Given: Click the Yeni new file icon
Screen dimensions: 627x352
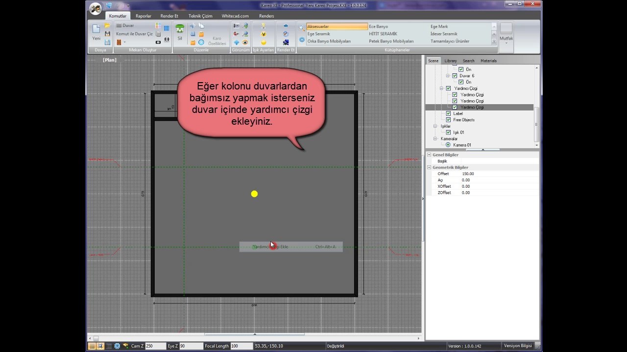Looking at the screenshot, I should [96, 29].
